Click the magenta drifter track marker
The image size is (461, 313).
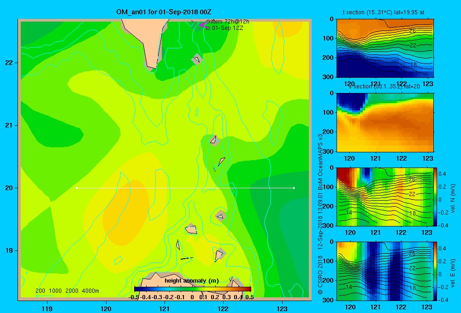coord(203,25)
